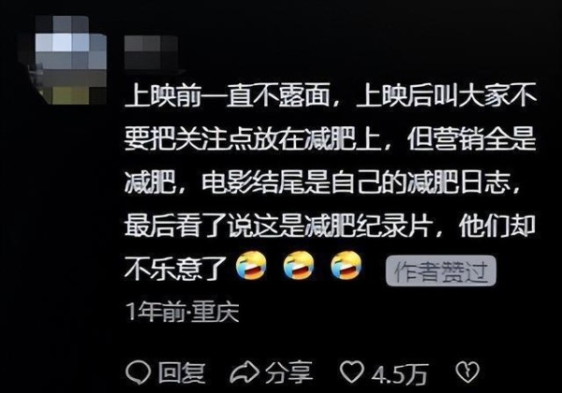Click the line 最后看了说这是减肥纪录片

pos(277,226)
